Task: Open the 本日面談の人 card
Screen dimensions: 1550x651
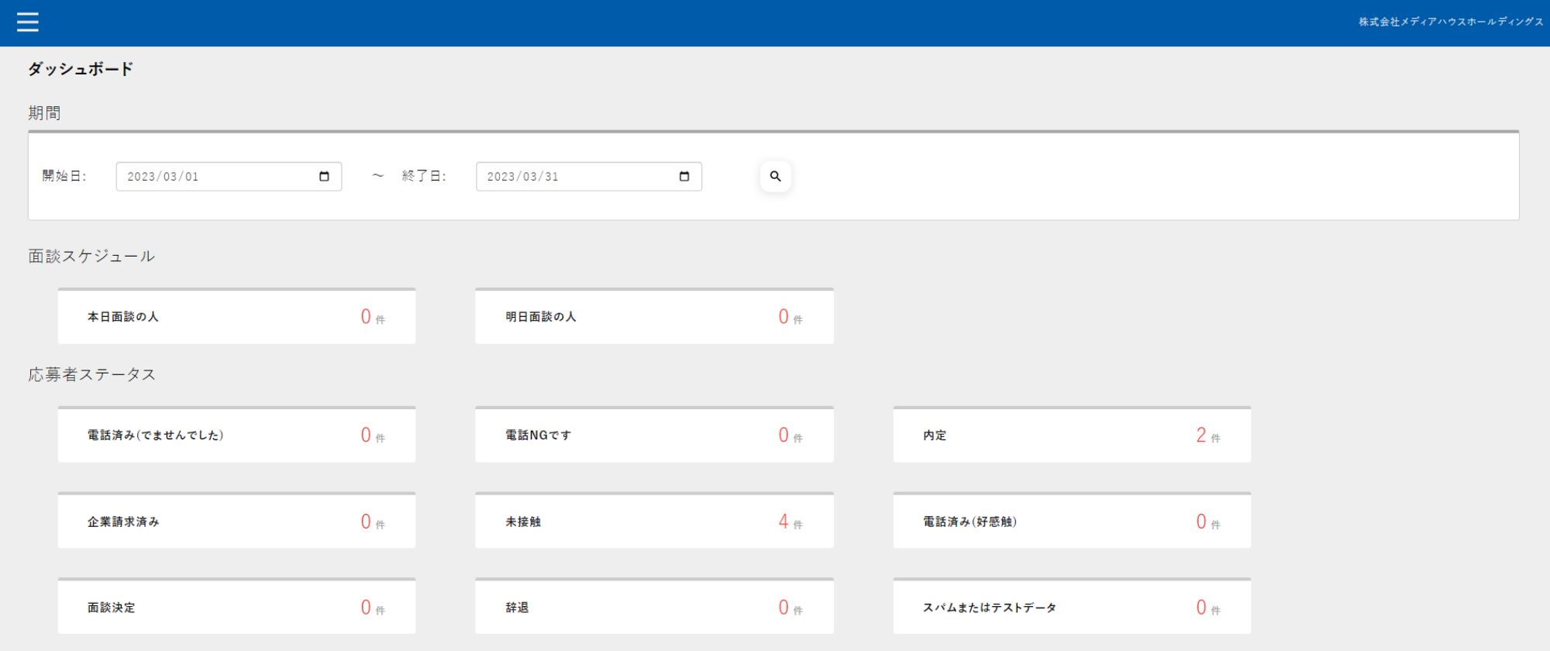Action: [x=236, y=317]
